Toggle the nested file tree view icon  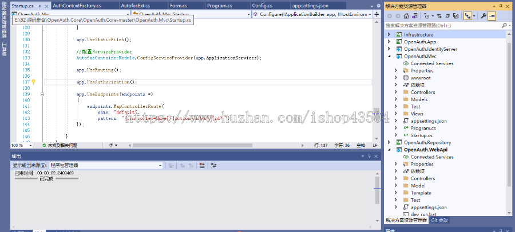[x=468, y=16]
